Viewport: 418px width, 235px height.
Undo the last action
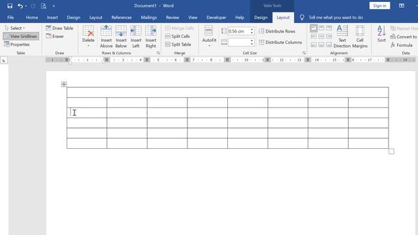[x=20, y=6]
